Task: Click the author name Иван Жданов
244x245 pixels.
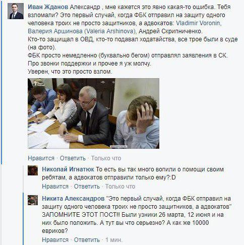Action: 48,7
